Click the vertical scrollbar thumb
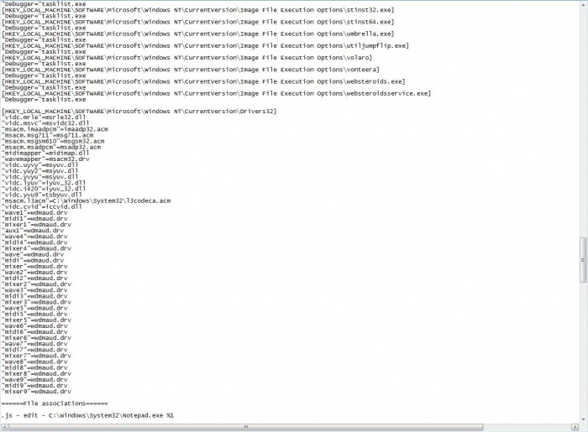Image resolution: width=588 pixels, height=432 pixels. [x=583, y=260]
